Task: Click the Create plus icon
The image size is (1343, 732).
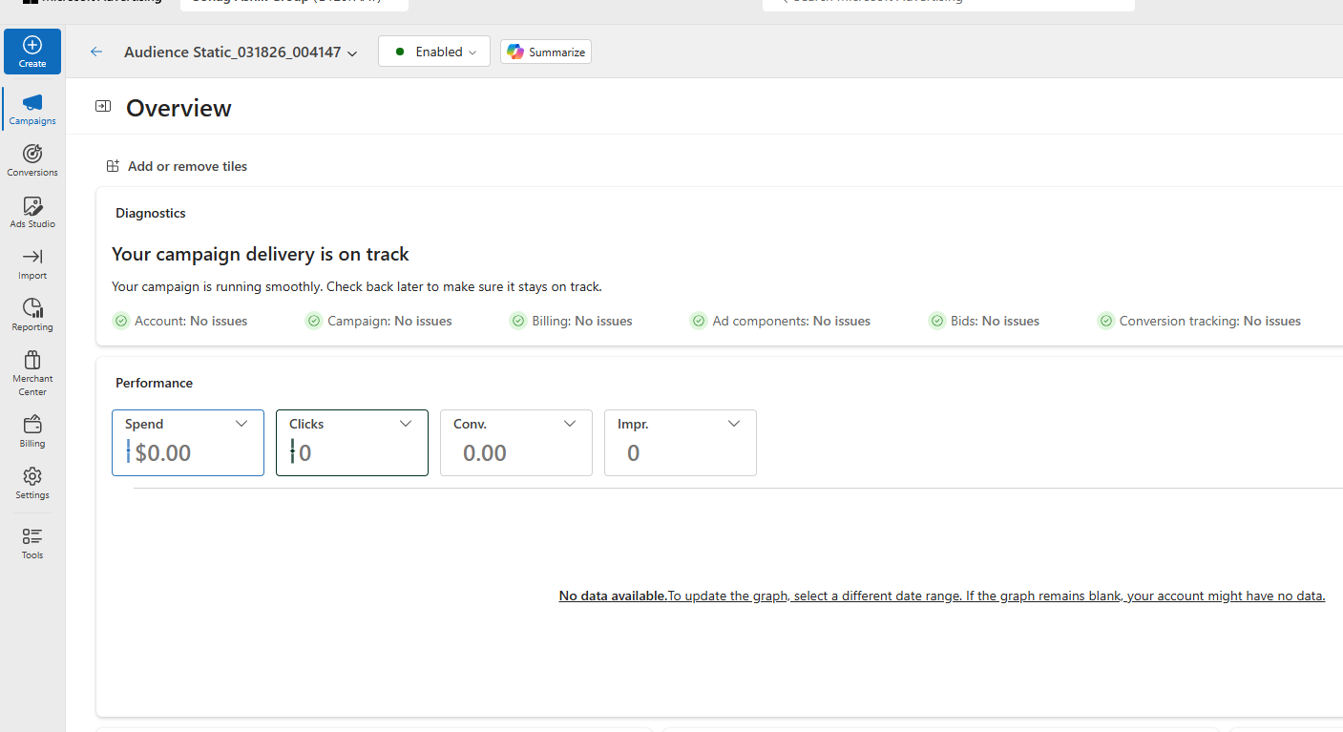Action: point(32,45)
